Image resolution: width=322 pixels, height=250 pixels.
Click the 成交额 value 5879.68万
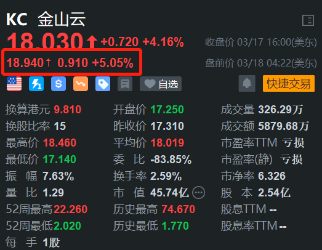[283, 126]
